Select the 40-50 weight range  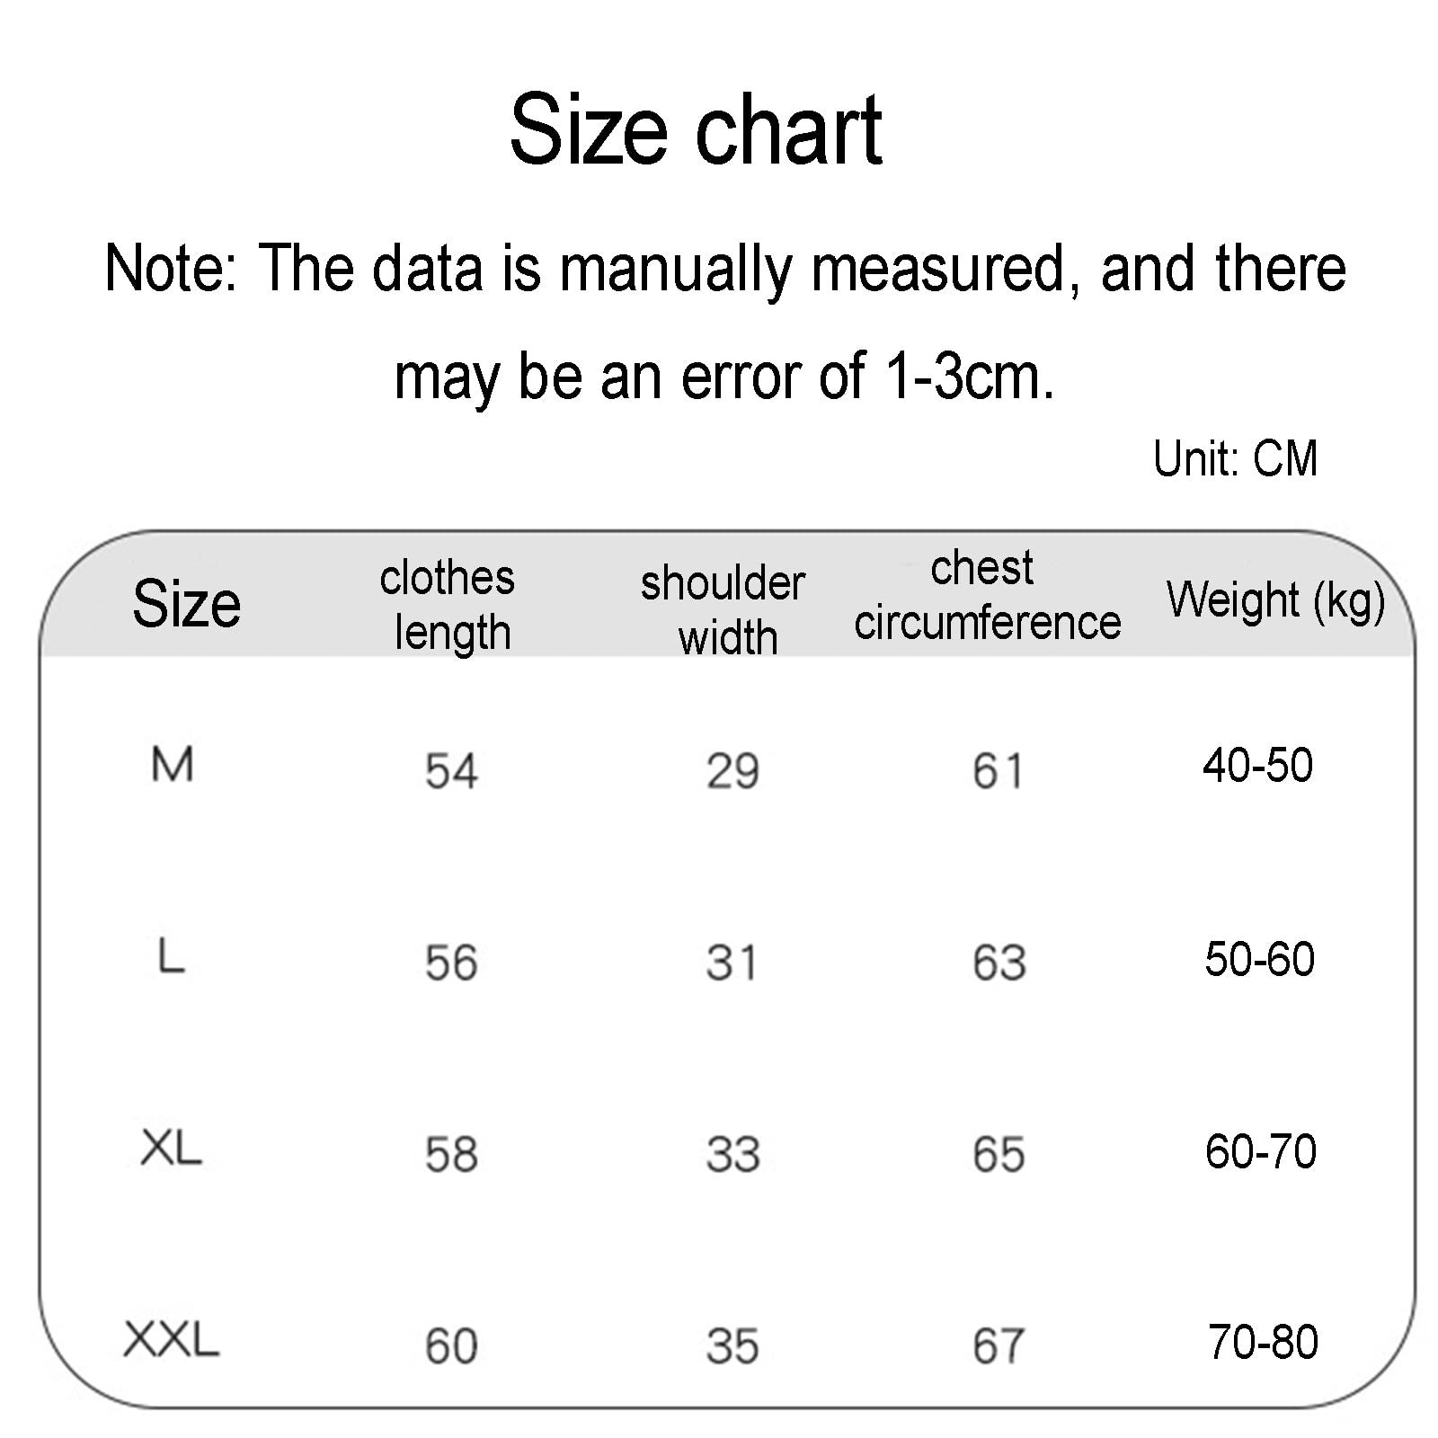[1258, 766]
